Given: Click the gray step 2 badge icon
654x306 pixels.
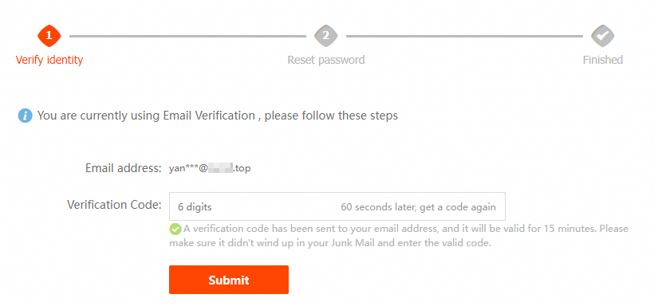Looking at the screenshot, I should click(325, 36).
